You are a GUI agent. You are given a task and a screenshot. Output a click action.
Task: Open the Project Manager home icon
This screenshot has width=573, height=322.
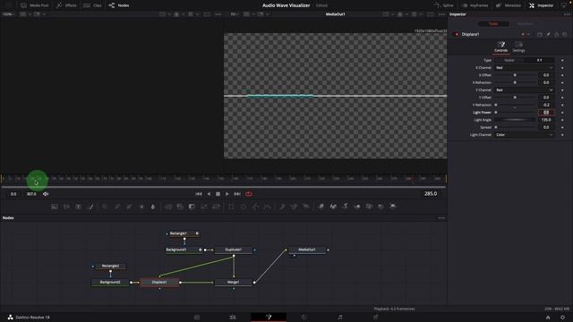point(548,318)
